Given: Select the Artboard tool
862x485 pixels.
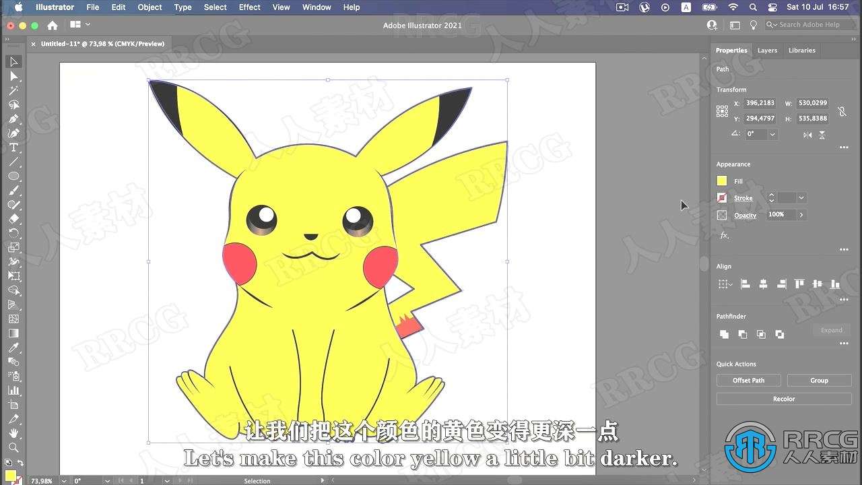Looking at the screenshot, I should point(13,405).
